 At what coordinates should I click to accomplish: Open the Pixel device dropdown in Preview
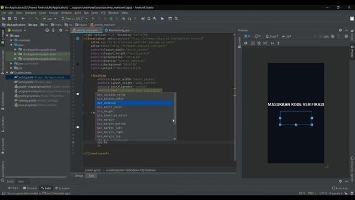click(272, 37)
